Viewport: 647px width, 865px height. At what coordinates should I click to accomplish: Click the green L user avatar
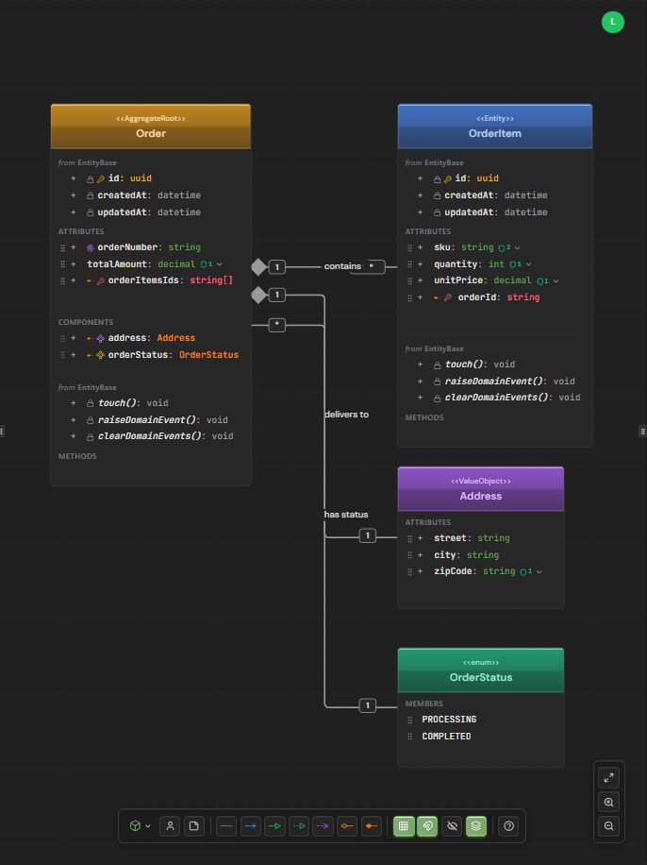coord(613,22)
